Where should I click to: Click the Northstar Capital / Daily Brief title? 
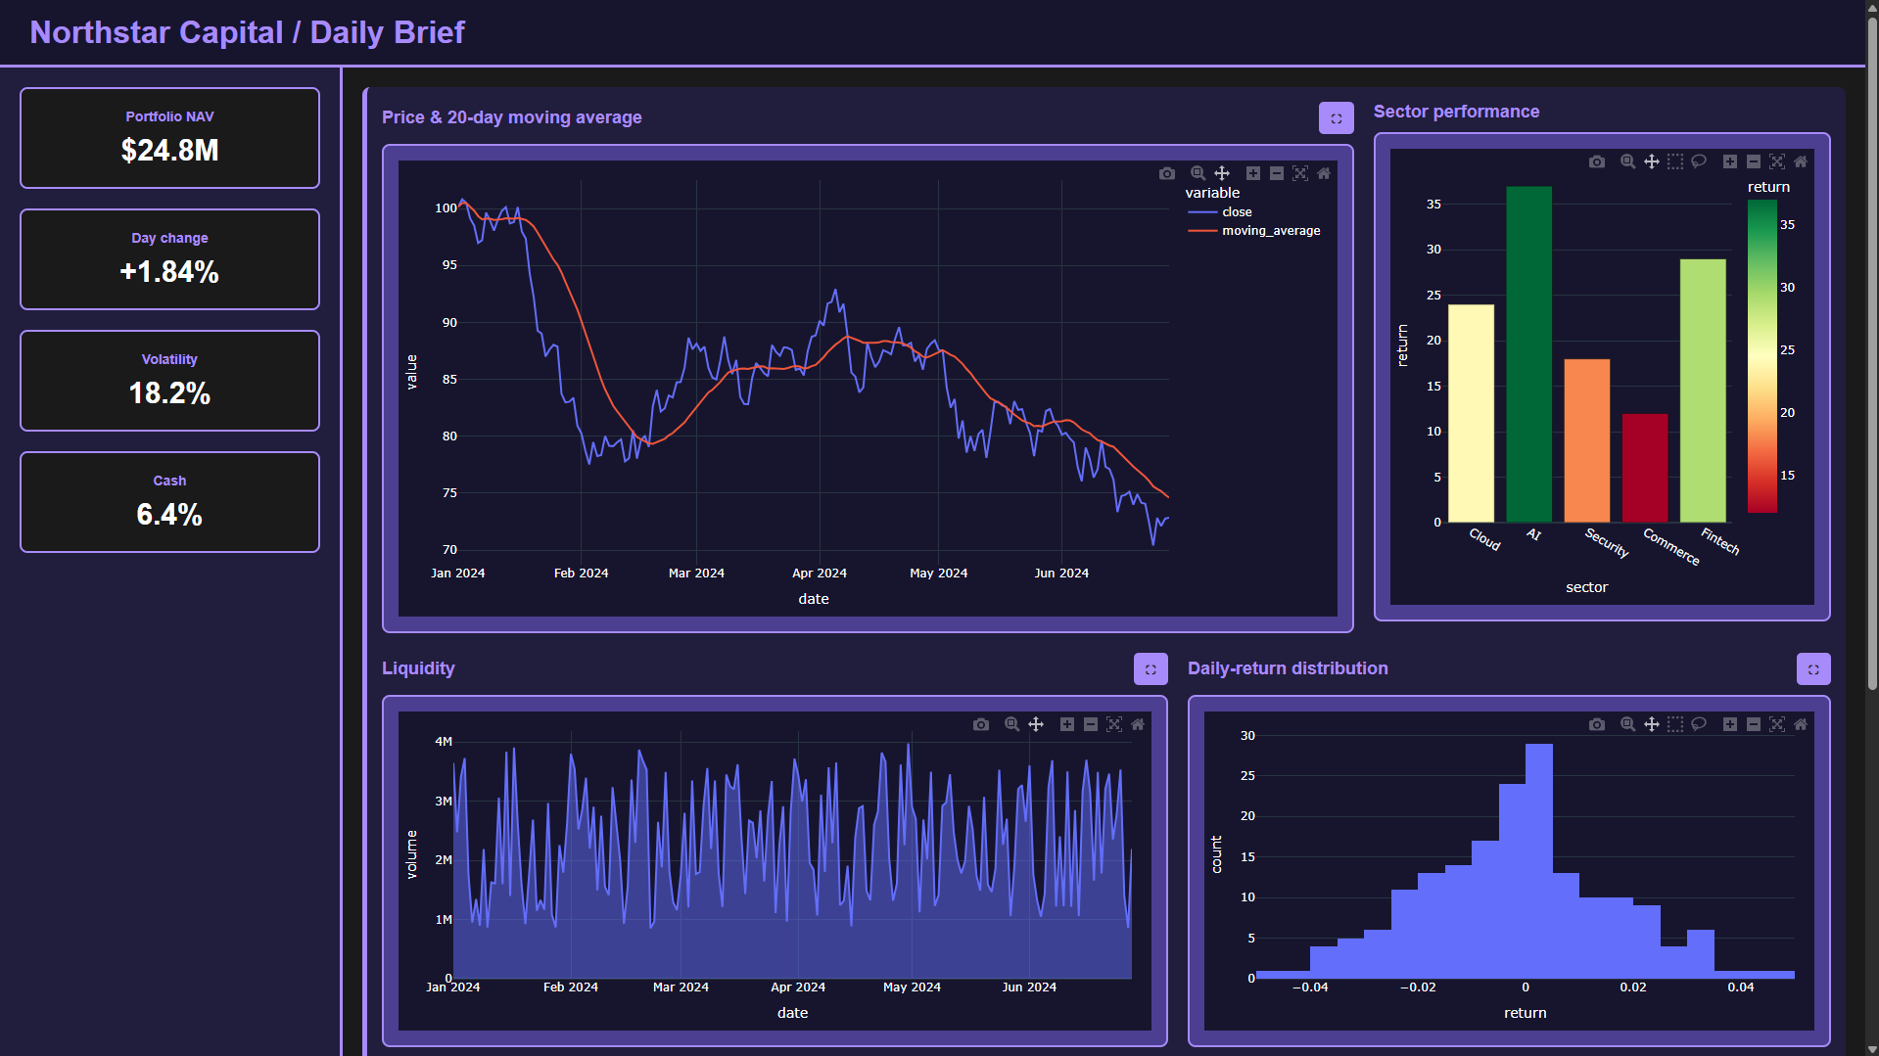click(x=247, y=32)
